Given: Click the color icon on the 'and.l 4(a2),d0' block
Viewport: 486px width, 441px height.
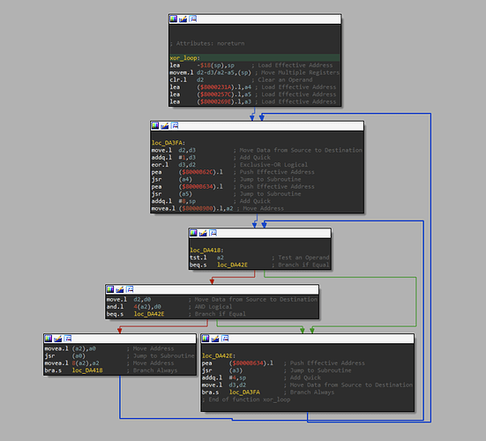Looking at the screenshot, I should tap(110, 289).
